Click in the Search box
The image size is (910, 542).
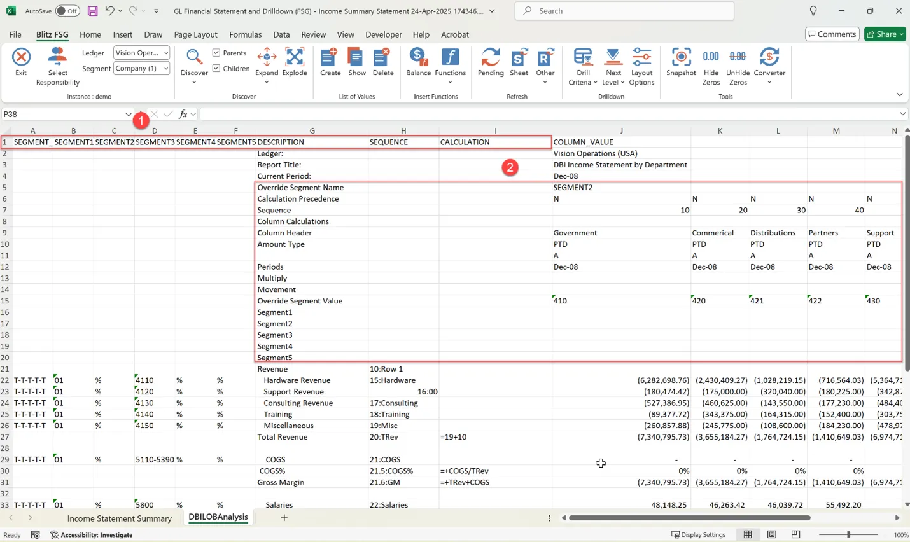click(x=624, y=11)
